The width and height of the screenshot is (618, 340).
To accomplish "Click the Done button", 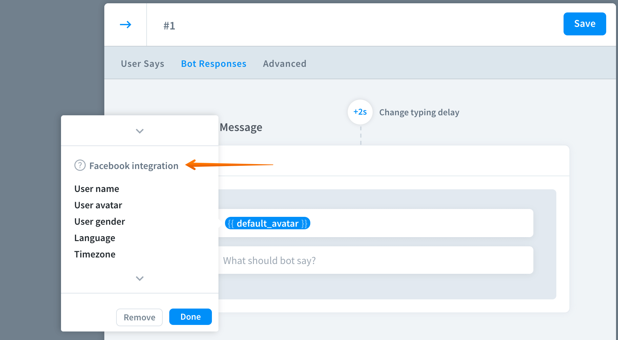I will click(190, 317).
